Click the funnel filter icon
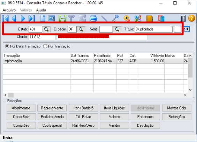The height and width of the screenshot is (142, 197). click(x=71, y=18)
